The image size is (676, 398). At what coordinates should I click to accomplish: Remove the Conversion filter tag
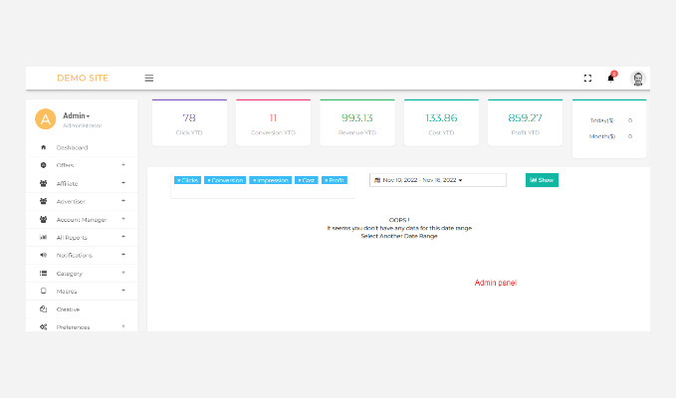tap(209, 180)
